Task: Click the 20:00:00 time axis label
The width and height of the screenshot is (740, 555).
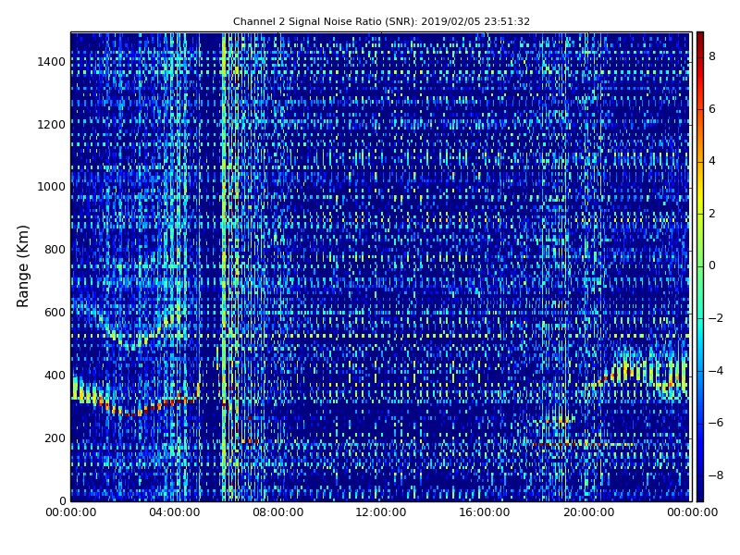Action: pyautogui.click(x=588, y=512)
